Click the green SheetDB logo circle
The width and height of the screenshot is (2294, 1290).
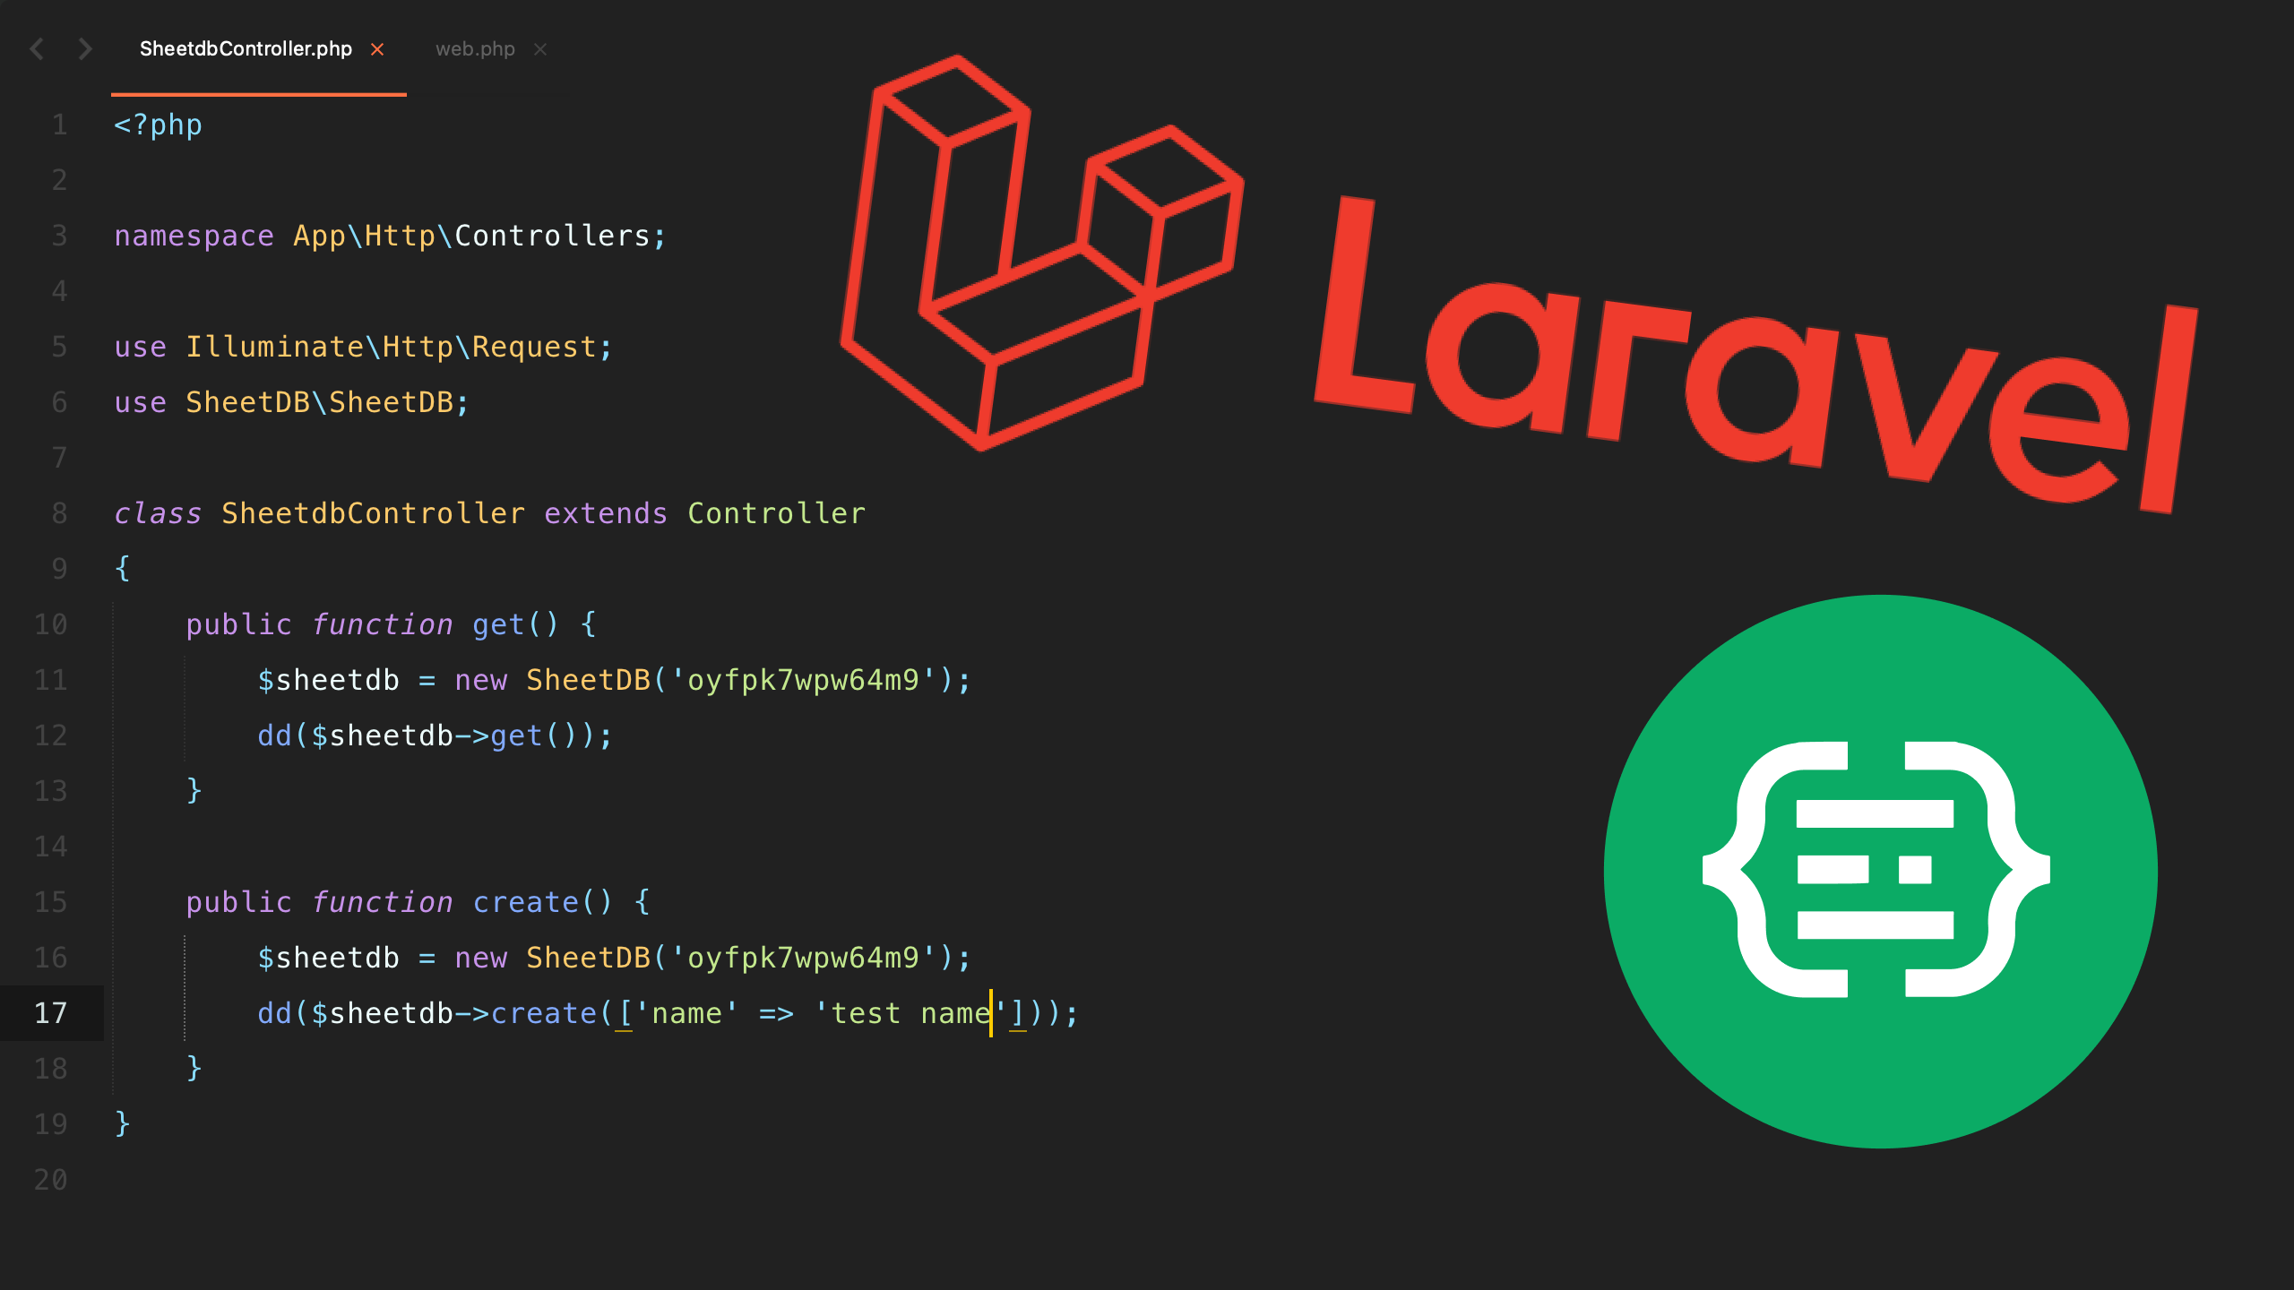tap(1880, 871)
